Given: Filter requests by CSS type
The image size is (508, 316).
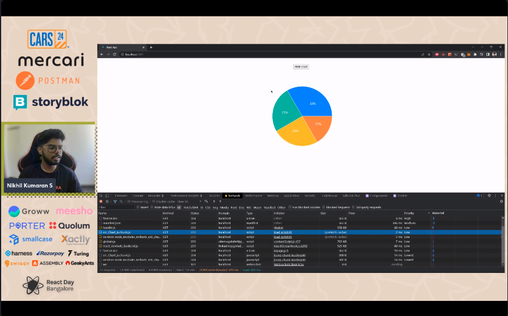Looking at the screenshot, I should click(x=208, y=207).
